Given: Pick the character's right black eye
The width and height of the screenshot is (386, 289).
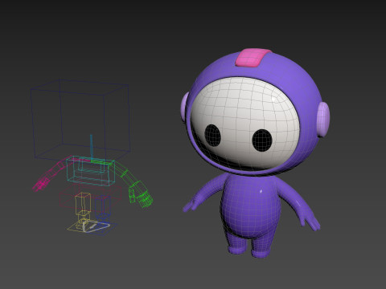Looking at the screenshot, I should point(262,140).
